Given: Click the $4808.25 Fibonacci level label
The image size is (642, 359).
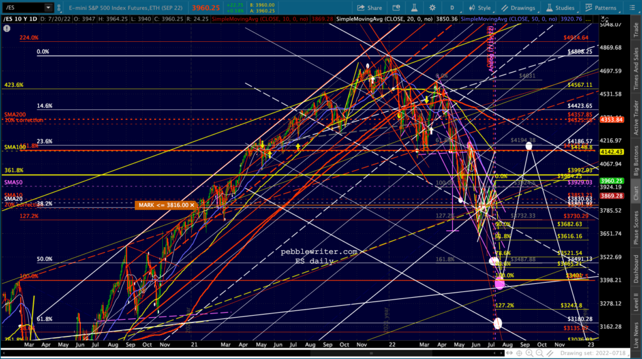Looking at the screenshot, I should click(580, 52).
